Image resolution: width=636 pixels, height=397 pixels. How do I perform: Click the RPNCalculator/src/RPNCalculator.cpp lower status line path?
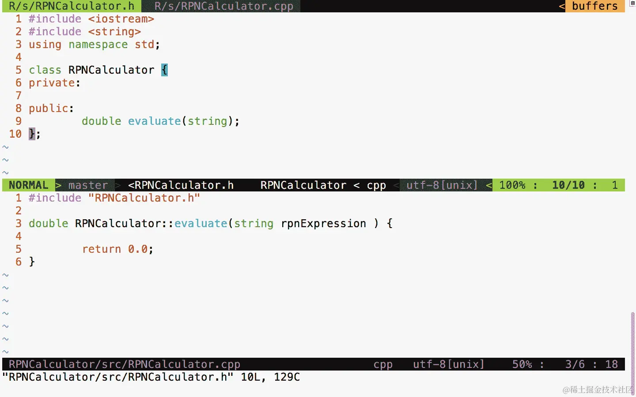point(125,364)
